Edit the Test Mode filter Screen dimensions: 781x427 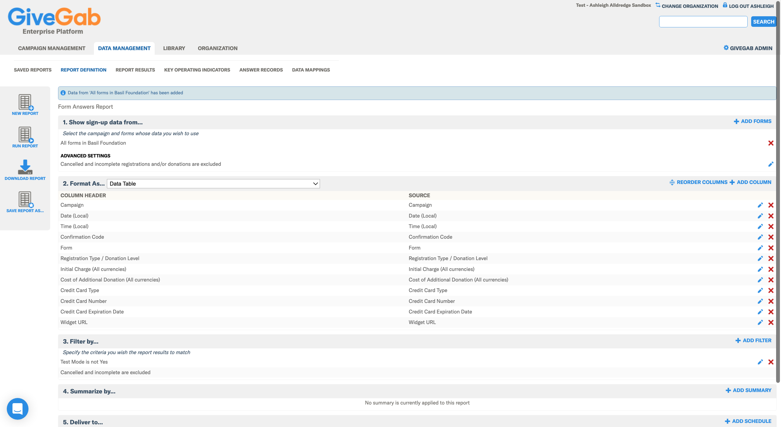[760, 362]
